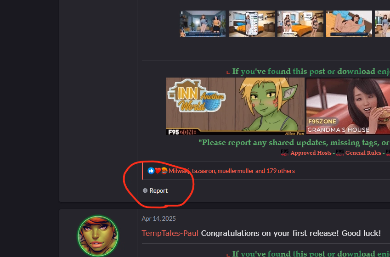Open the Apr 14, 2025 post permalink
Viewport: 390px width, 257px height.
pyautogui.click(x=158, y=218)
